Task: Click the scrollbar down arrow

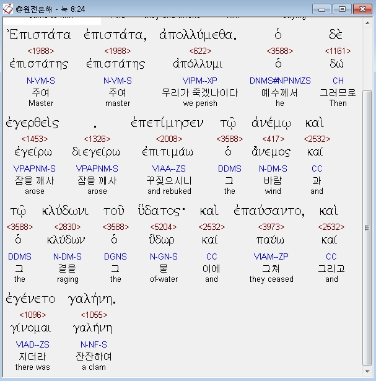Action: (367, 372)
